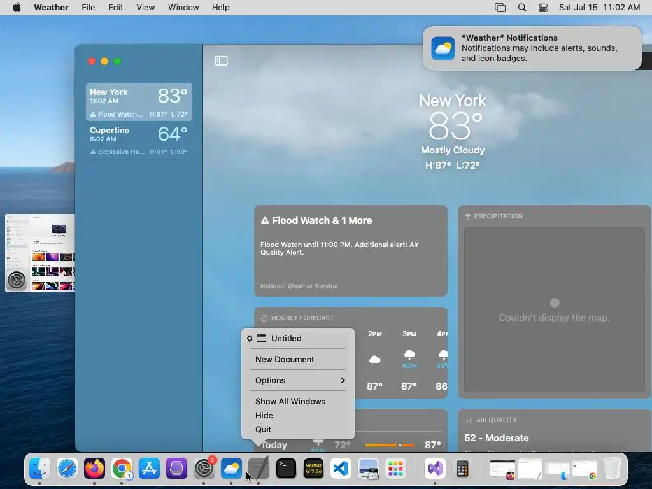Click the Mostly Cloudy condition text
The image size is (652, 489).
pyautogui.click(x=453, y=150)
